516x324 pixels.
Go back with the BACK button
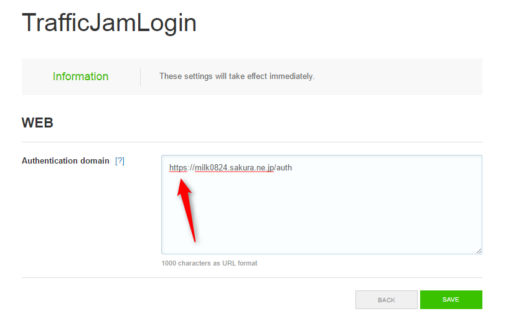click(x=387, y=300)
